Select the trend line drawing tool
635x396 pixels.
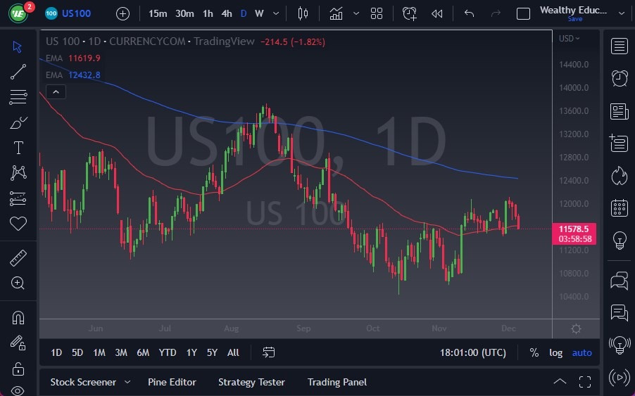(x=18, y=71)
